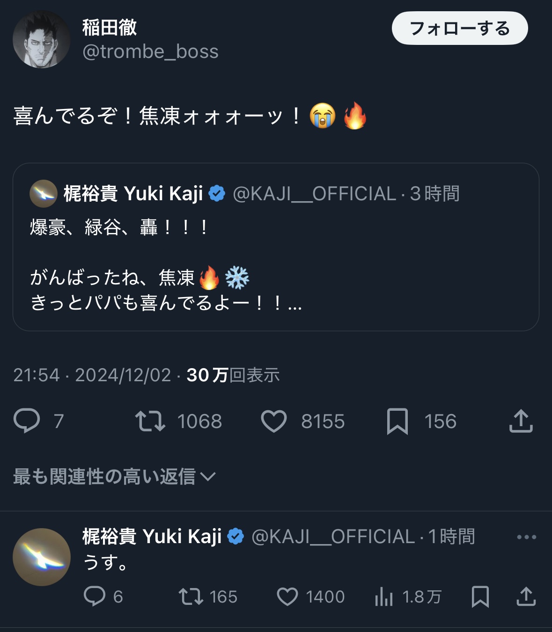
Task: Click the フォローする follow button
Action: [460, 29]
